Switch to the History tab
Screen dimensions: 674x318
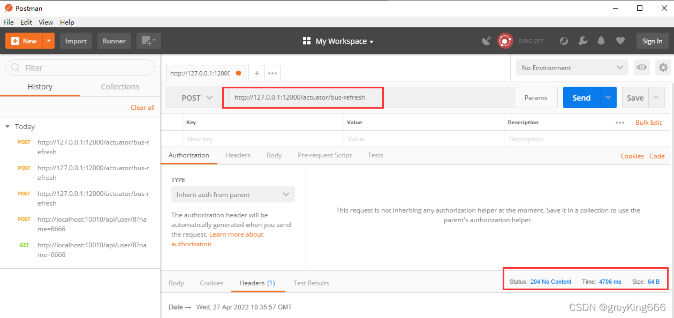tap(40, 87)
